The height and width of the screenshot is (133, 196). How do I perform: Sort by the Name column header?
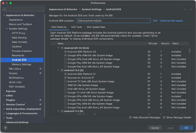[102, 43]
